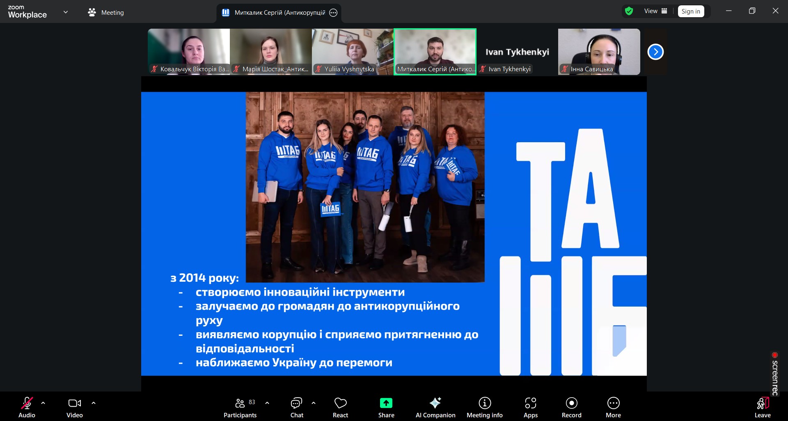Screen dimensions: 788x421
Task: Click the green encryption shield icon
Action: pos(629,11)
